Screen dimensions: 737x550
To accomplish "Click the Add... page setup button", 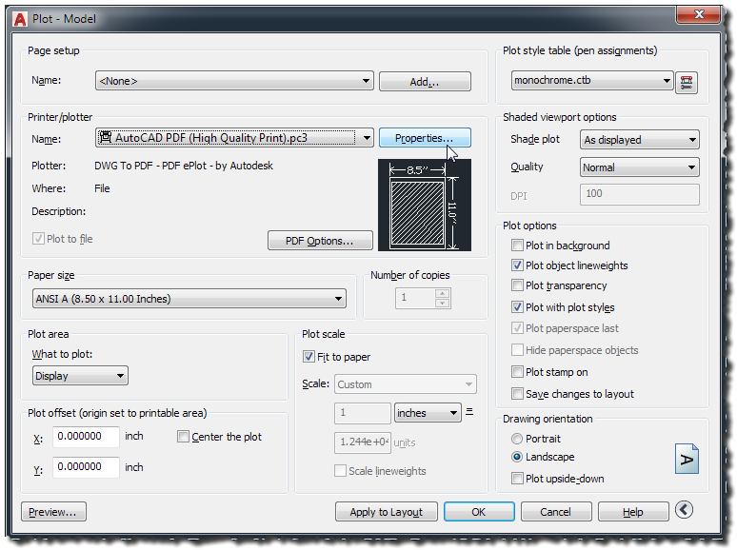I will [x=425, y=81].
